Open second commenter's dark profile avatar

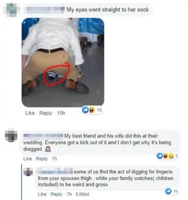click(x=11, y=135)
